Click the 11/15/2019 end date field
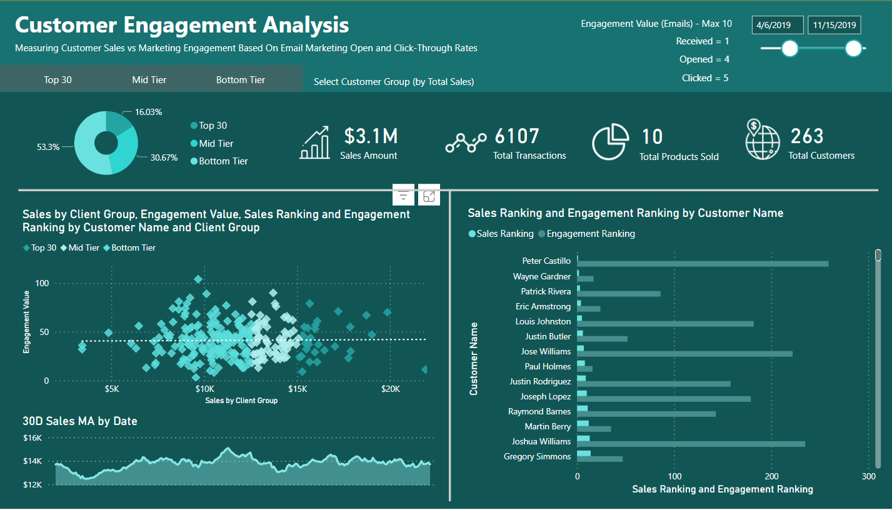This screenshot has width=892, height=510. (x=834, y=25)
